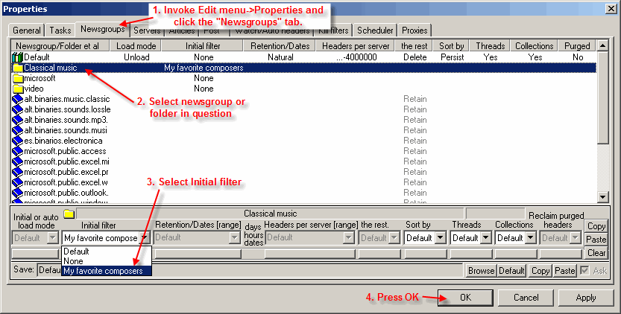Open the Sort by dropdown
The width and height of the screenshot is (621, 314).
tap(441, 238)
